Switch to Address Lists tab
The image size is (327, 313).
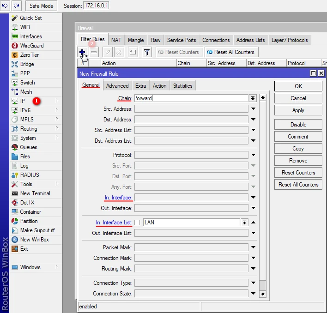pyautogui.click(x=250, y=40)
